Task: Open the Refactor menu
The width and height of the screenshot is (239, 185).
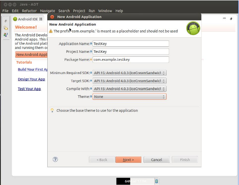Action: click(x=29, y=11)
